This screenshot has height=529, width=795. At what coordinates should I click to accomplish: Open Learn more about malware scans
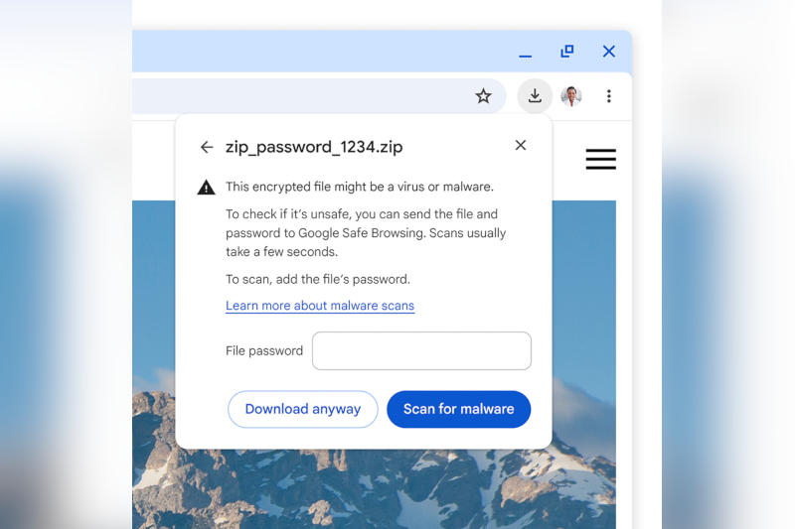tap(320, 306)
